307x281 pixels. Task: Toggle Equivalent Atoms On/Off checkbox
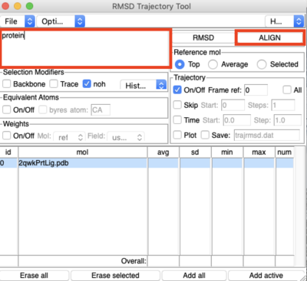(x=7, y=109)
